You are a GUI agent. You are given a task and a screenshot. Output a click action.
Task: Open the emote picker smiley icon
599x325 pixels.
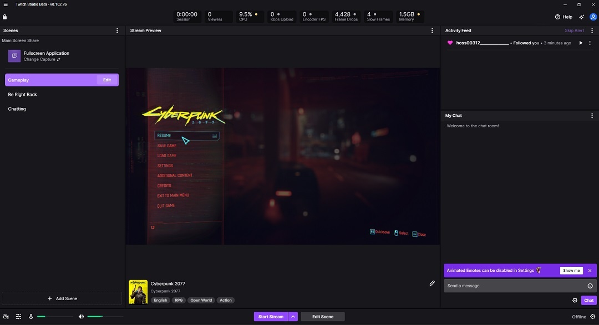[x=590, y=286]
